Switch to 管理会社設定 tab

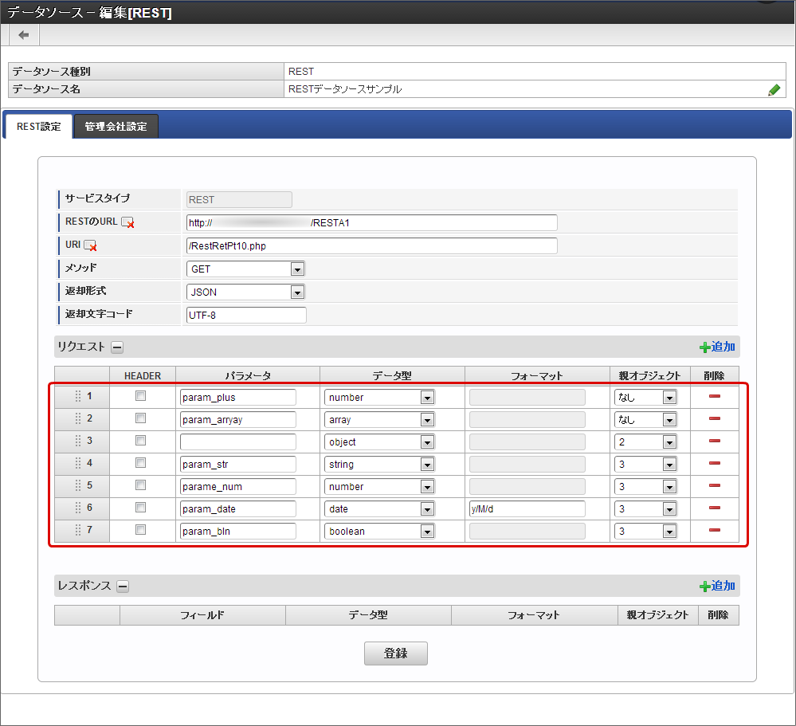[x=116, y=127]
